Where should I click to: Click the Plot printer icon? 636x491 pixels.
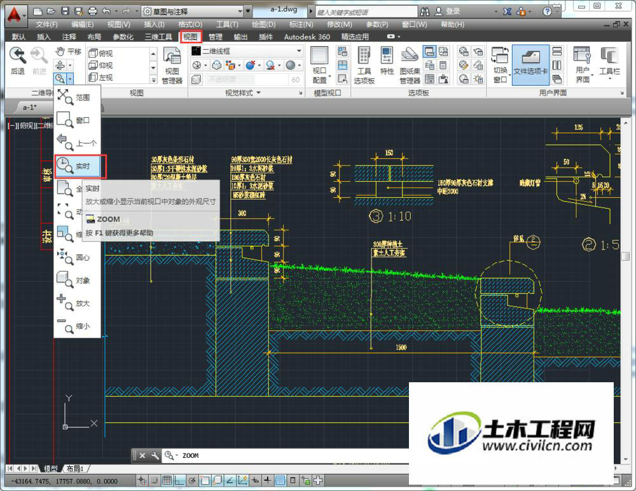(x=92, y=11)
